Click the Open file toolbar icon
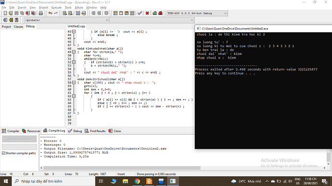Screen dimensions: 332x186 [11, 13]
